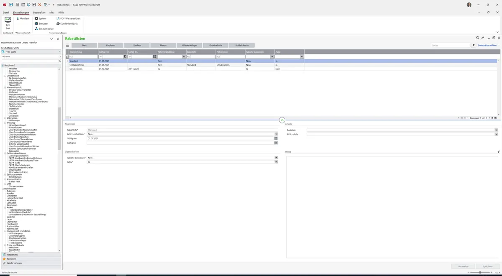The width and height of the screenshot is (502, 276).
Task: Select the Großabnehmer row in grid
Action: click(x=282, y=65)
